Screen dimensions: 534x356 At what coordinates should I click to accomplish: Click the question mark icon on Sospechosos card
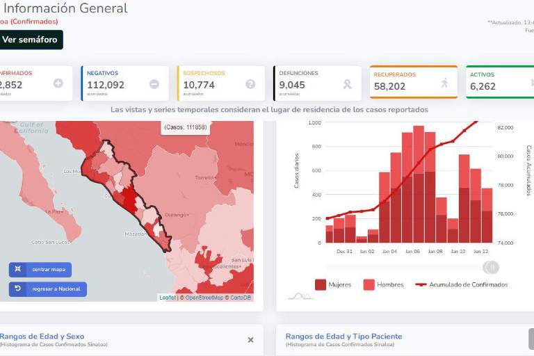point(250,83)
